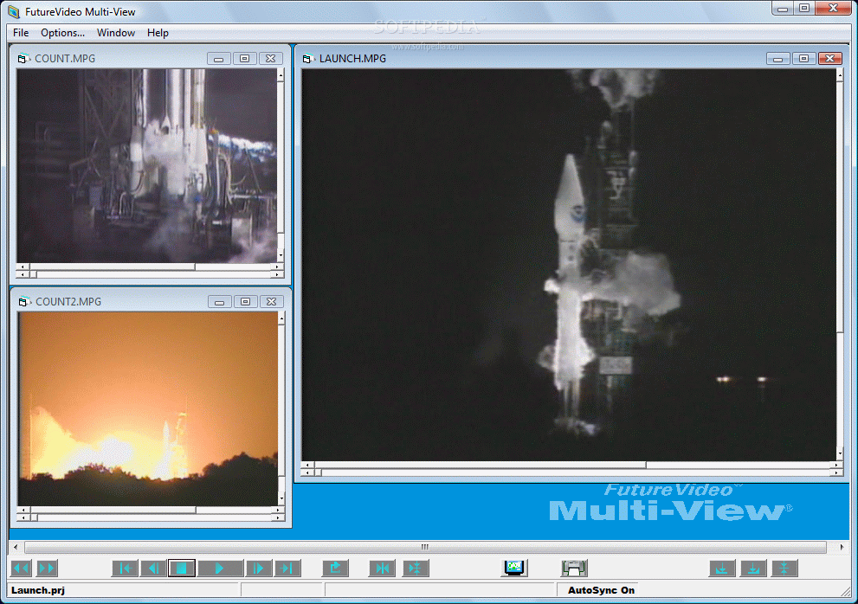Image resolution: width=858 pixels, height=604 pixels.
Task: Minimize the COUNT.MPG window
Action: [x=218, y=59]
